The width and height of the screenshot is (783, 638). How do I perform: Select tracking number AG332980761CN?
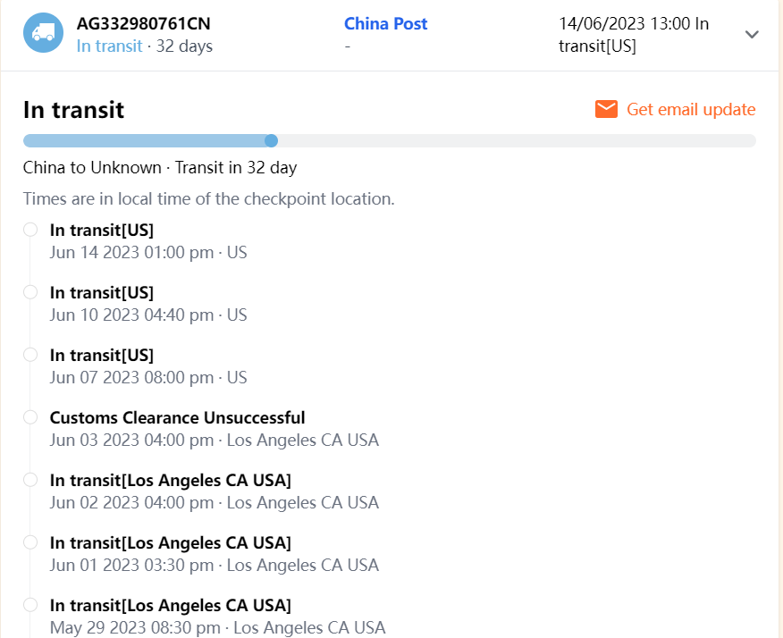(x=143, y=24)
